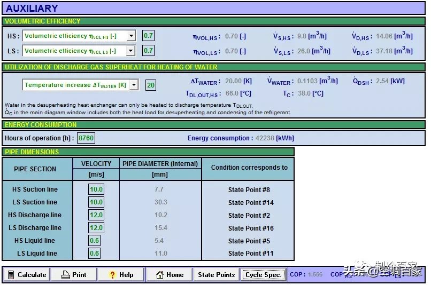The width and height of the screenshot is (431, 285).
Task: Click the HS Discharge line row label
Action: pyautogui.click(x=35, y=215)
